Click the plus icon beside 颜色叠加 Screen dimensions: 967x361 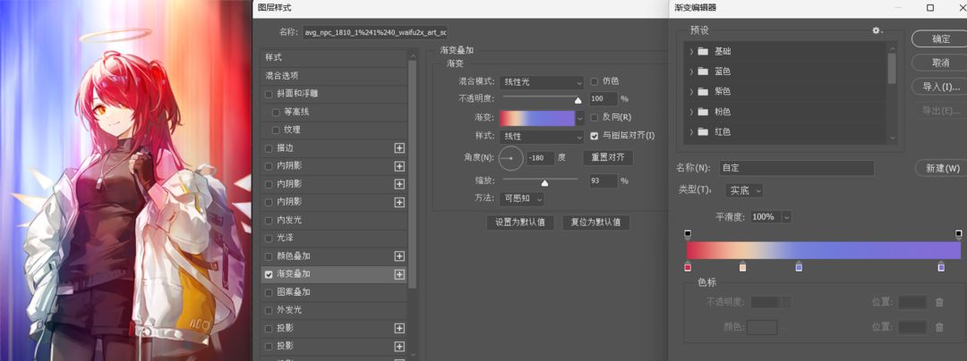tap(399, 256)
